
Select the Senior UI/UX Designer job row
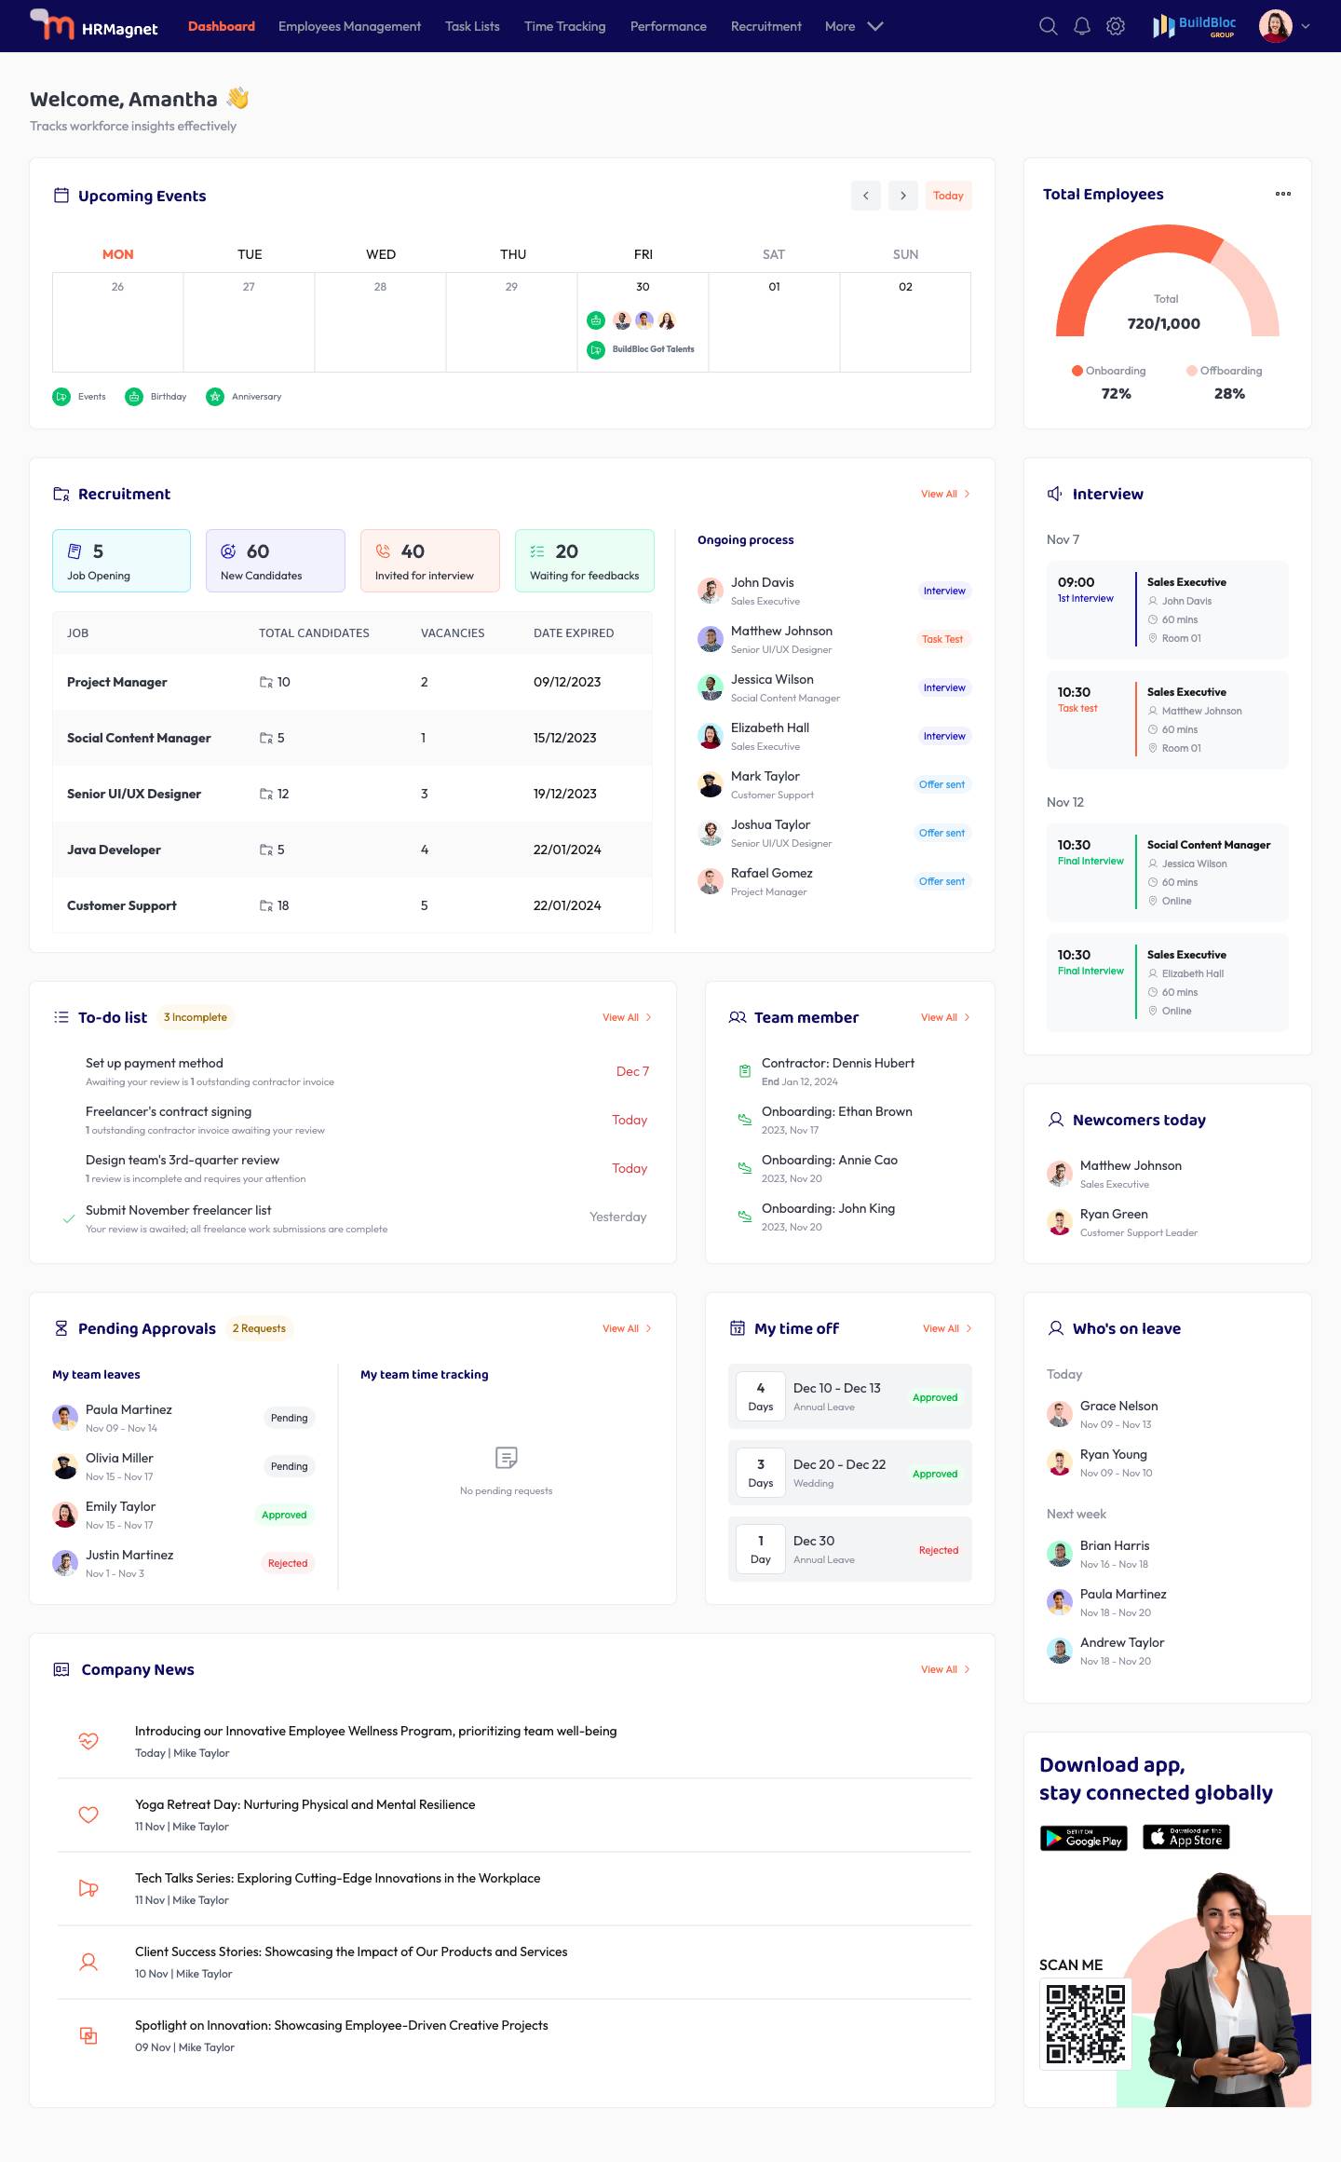click(352, 794)
